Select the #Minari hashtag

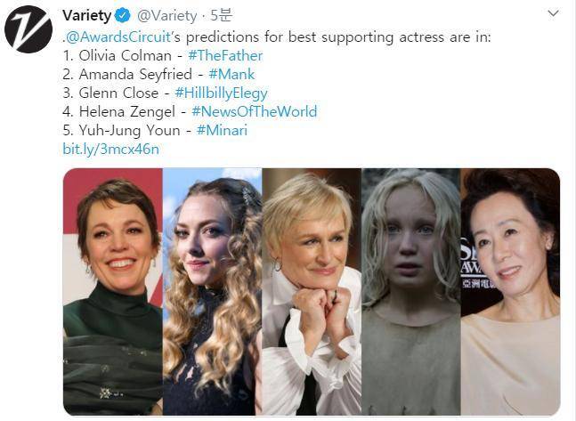(x=222, y=130)
